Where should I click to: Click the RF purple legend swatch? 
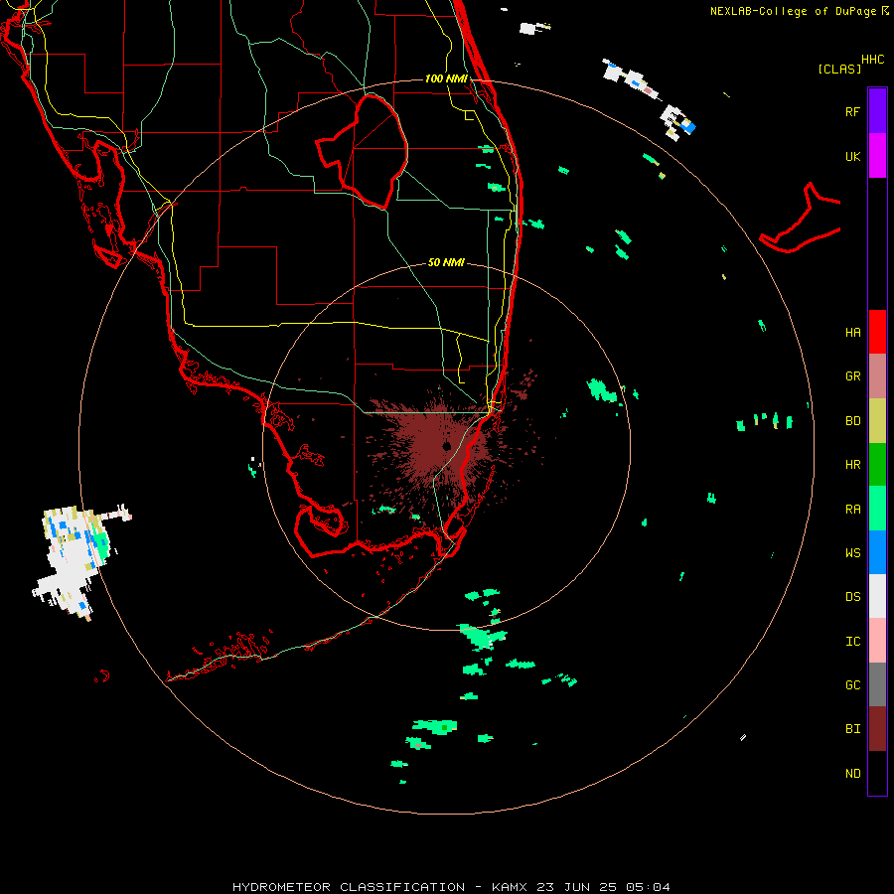877,111
